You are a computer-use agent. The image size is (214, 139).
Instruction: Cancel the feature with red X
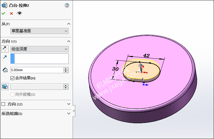pyautogui.click(x=12, y=13)
